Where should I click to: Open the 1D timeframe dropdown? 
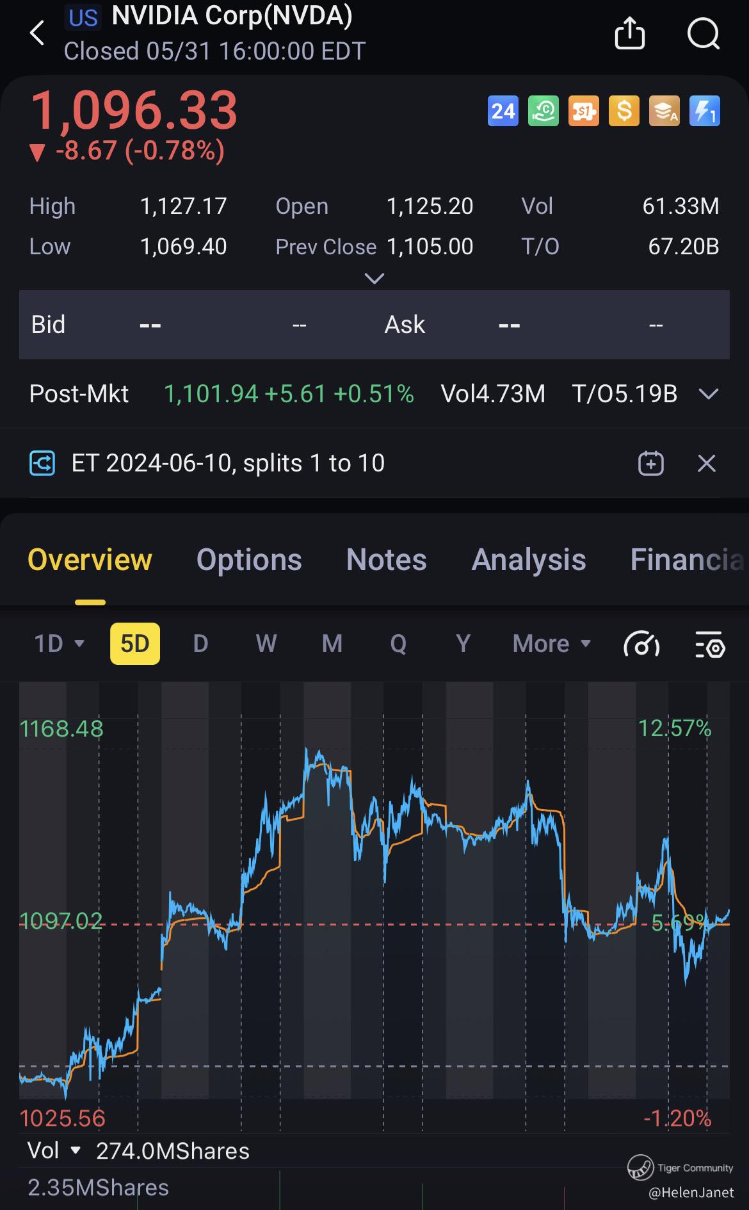click(x=59, y=643)
